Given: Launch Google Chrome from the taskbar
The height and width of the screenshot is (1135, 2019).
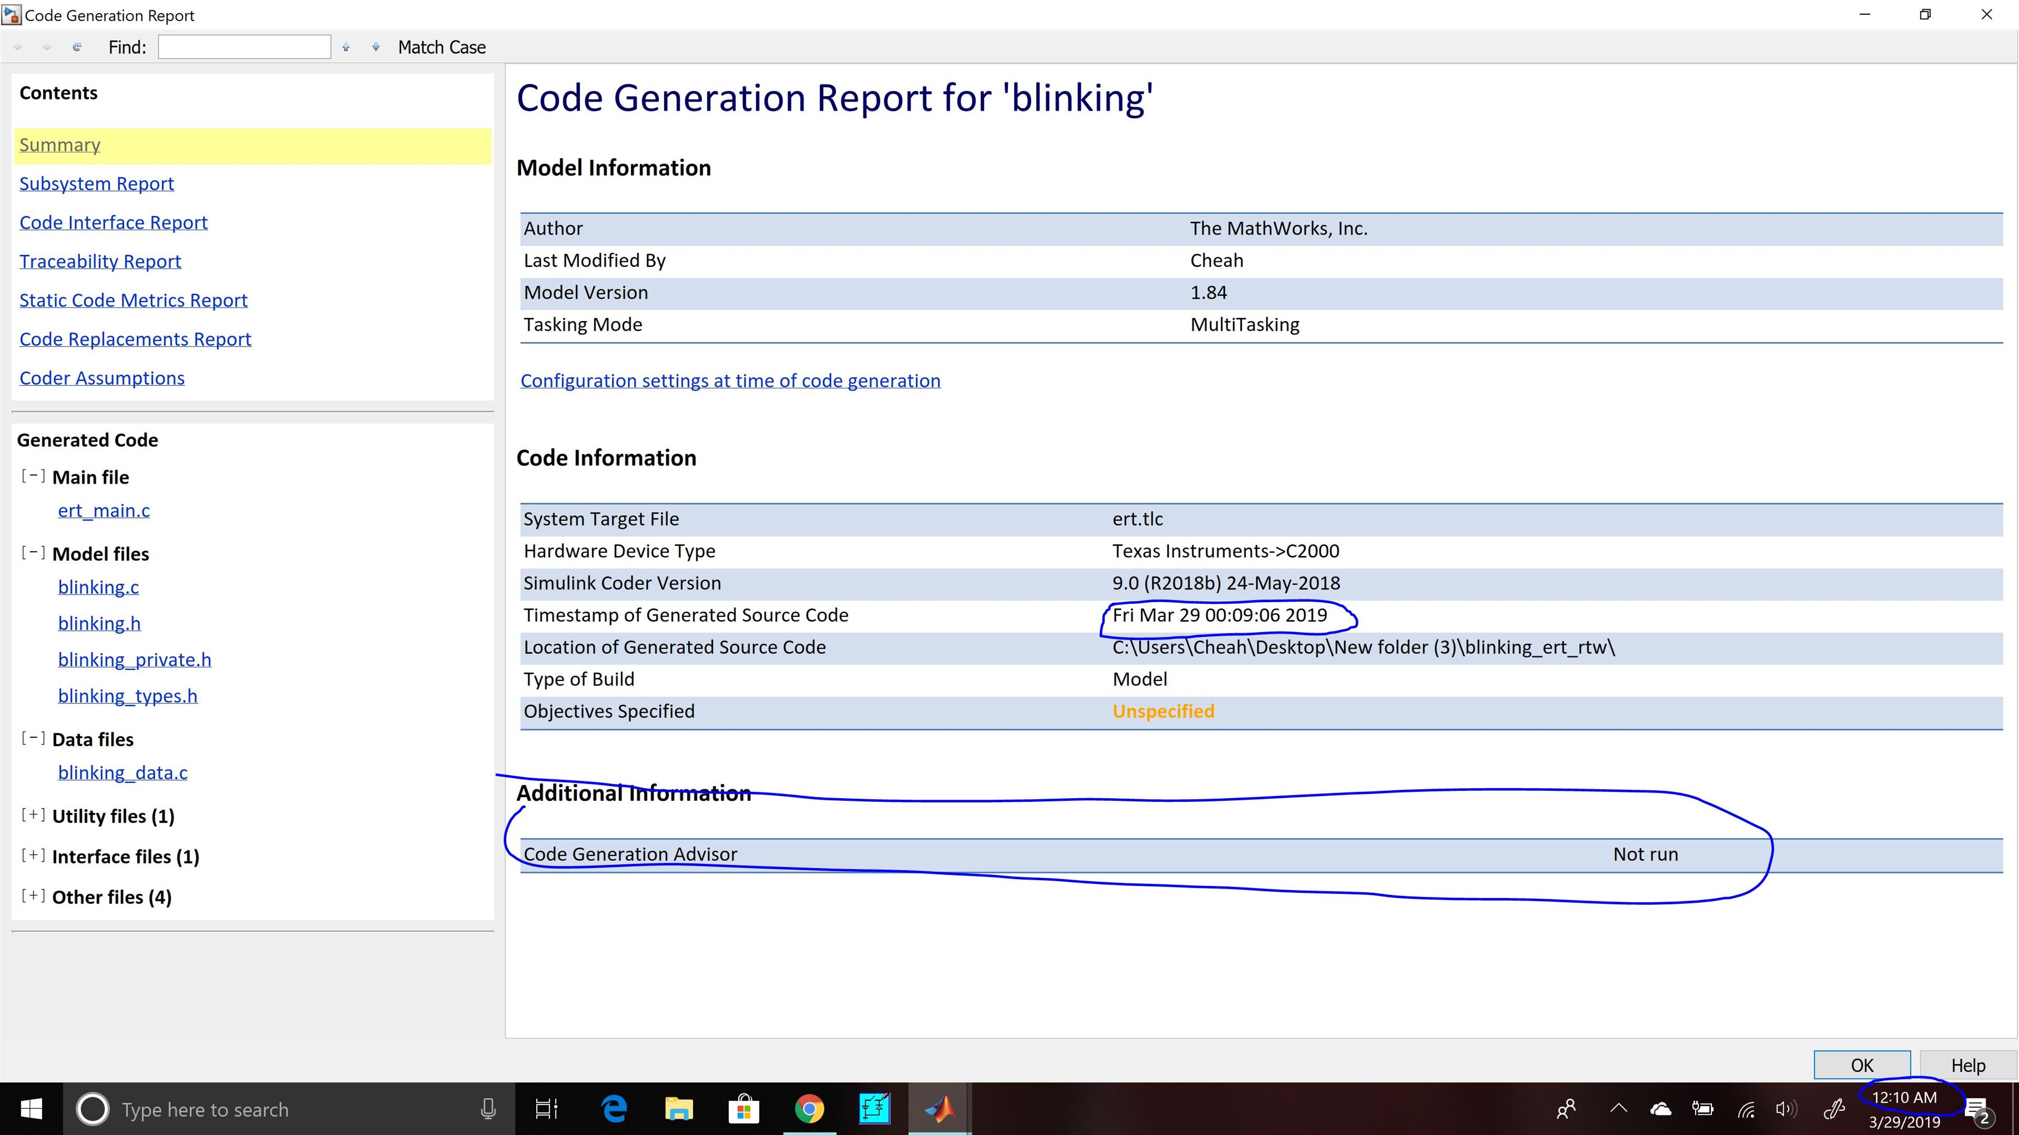Looking at the screenshot, I should tap(809, 1109).
